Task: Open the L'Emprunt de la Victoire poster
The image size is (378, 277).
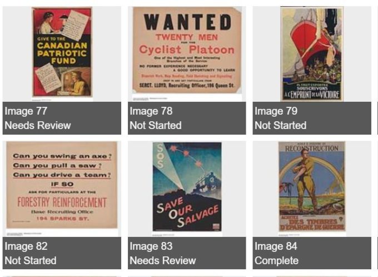Action: point(312,54)
